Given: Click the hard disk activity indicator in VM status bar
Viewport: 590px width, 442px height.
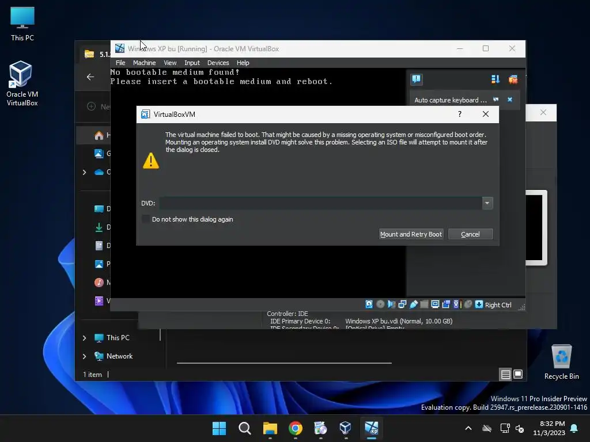Looking at the screenshot, I should pyautogui.click(x=369, y=304).
